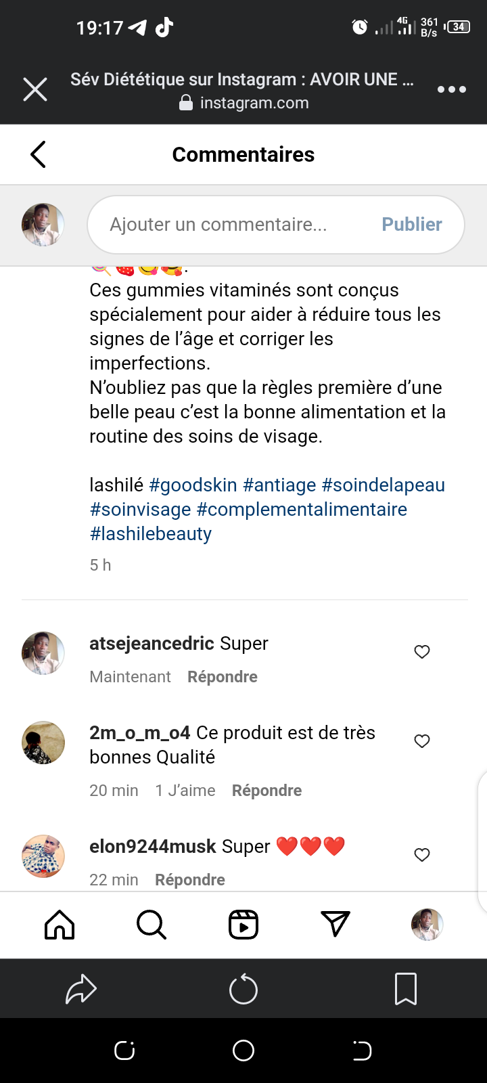Open the search magnifier icon

point(151,925)
